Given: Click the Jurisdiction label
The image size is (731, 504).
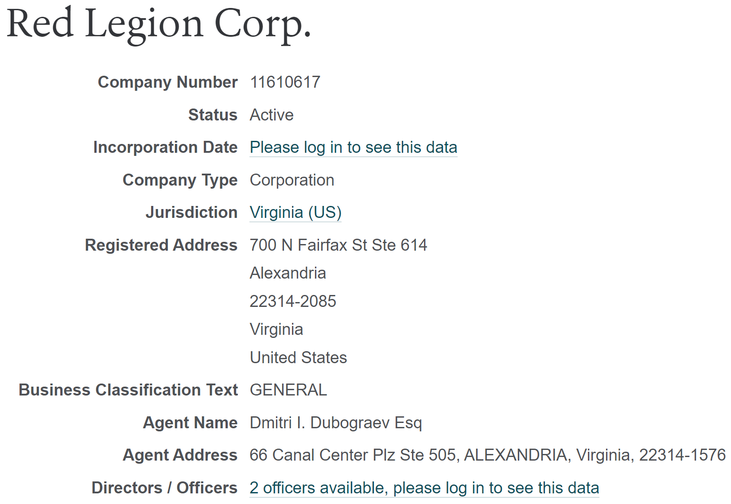Looking at the screenshot, I should (191, 213).
